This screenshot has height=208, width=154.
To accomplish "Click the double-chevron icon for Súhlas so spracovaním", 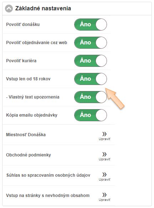I will point(104,175).
